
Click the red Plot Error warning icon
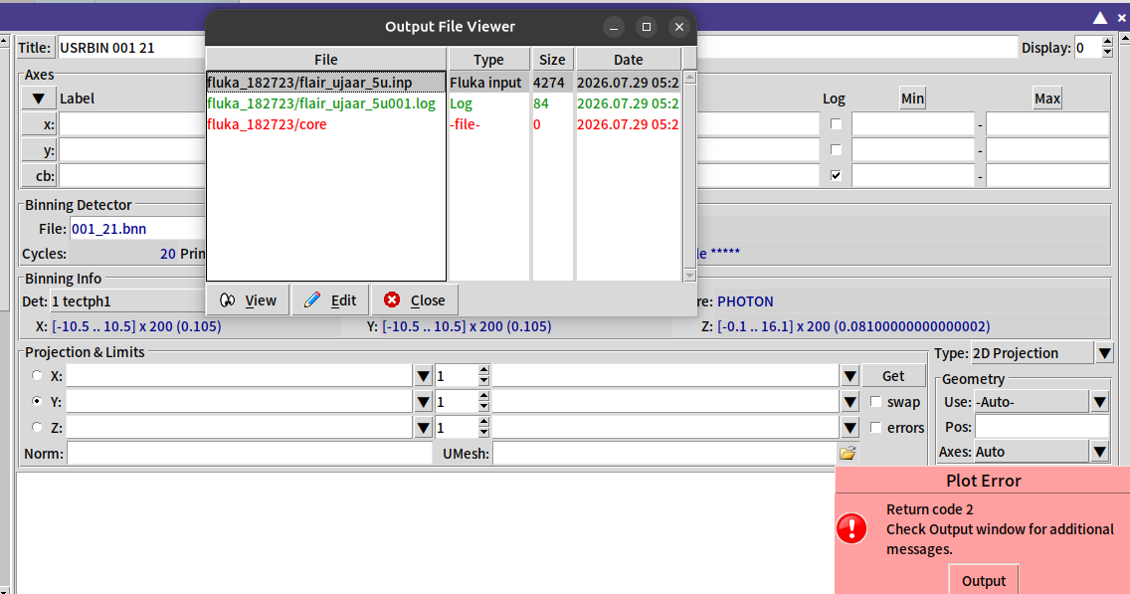(851, 528)
